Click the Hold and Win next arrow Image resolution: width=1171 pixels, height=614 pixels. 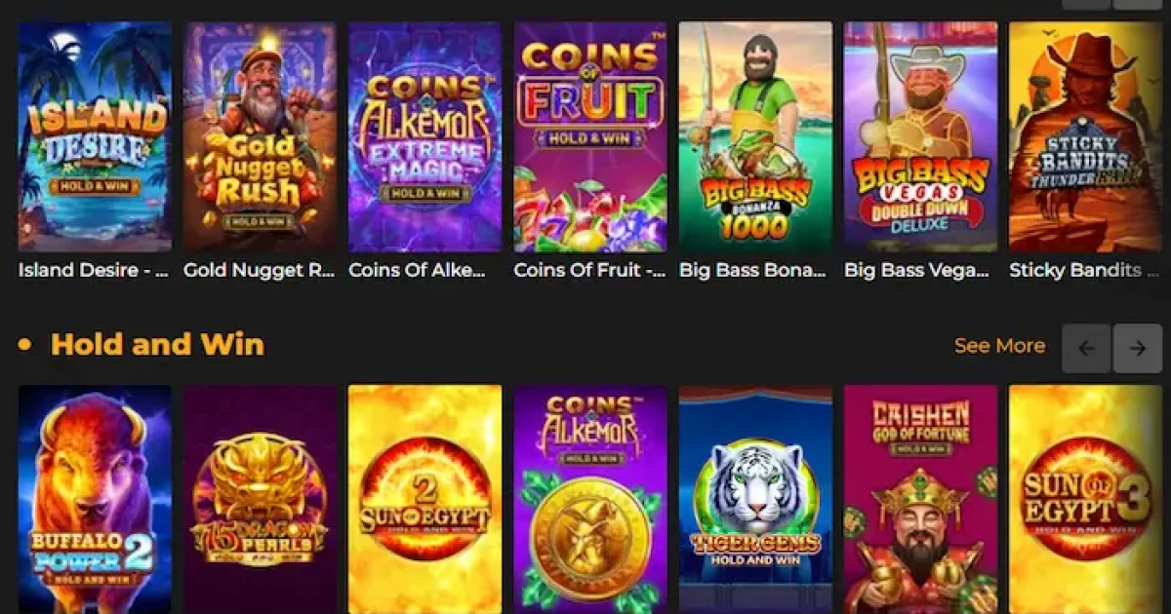point(1137,348)
